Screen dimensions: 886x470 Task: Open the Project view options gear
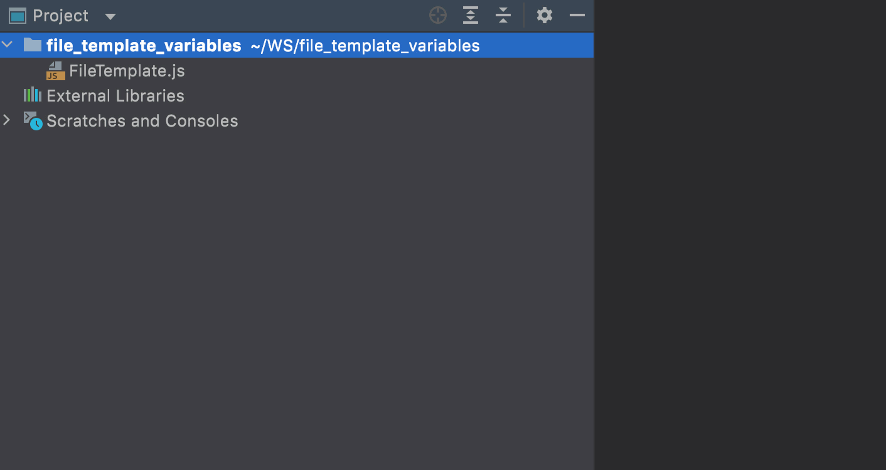[x=543, y=15]
